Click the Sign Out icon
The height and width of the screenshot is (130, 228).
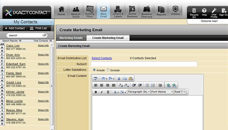pos(224,12)
